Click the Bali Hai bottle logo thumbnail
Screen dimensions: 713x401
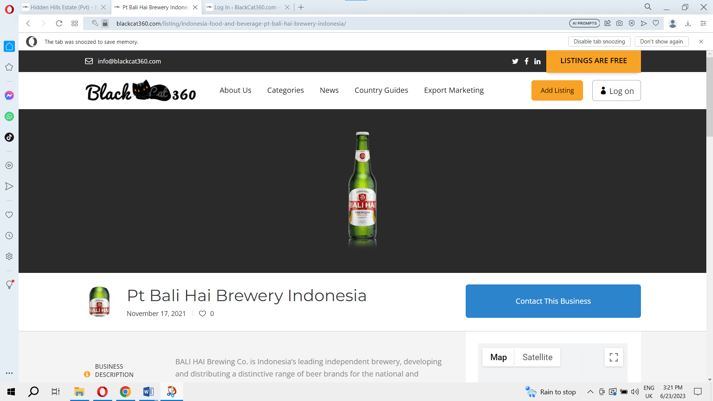click(x=100, y=301)
